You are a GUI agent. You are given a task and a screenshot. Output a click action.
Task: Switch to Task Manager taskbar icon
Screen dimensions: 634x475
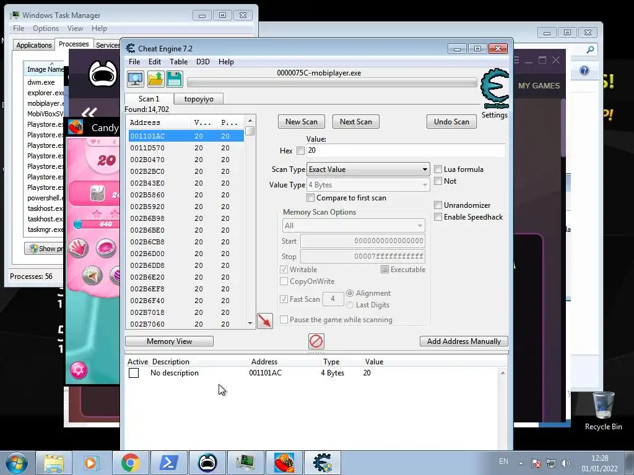click(245, 463)
